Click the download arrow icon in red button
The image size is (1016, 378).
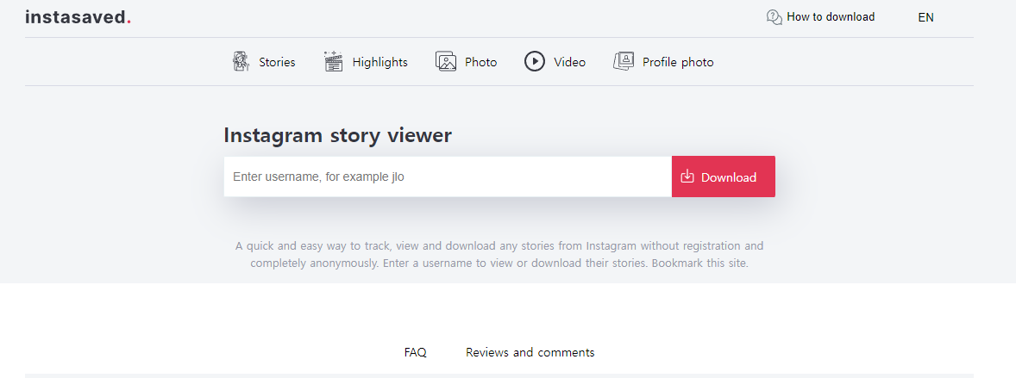687,177
